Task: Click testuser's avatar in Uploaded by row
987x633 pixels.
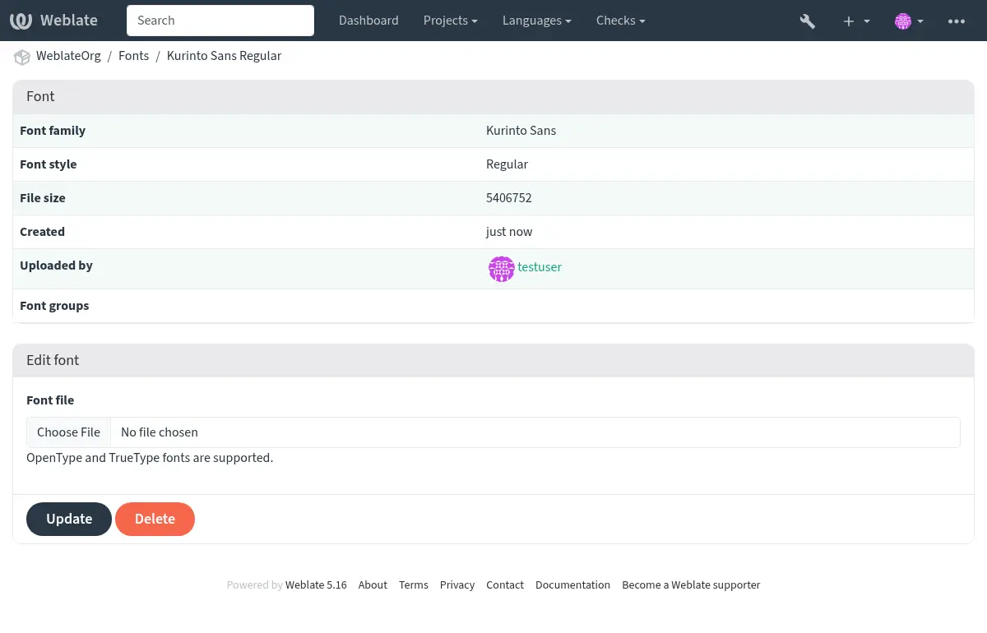Action: [x=501, y=269]
